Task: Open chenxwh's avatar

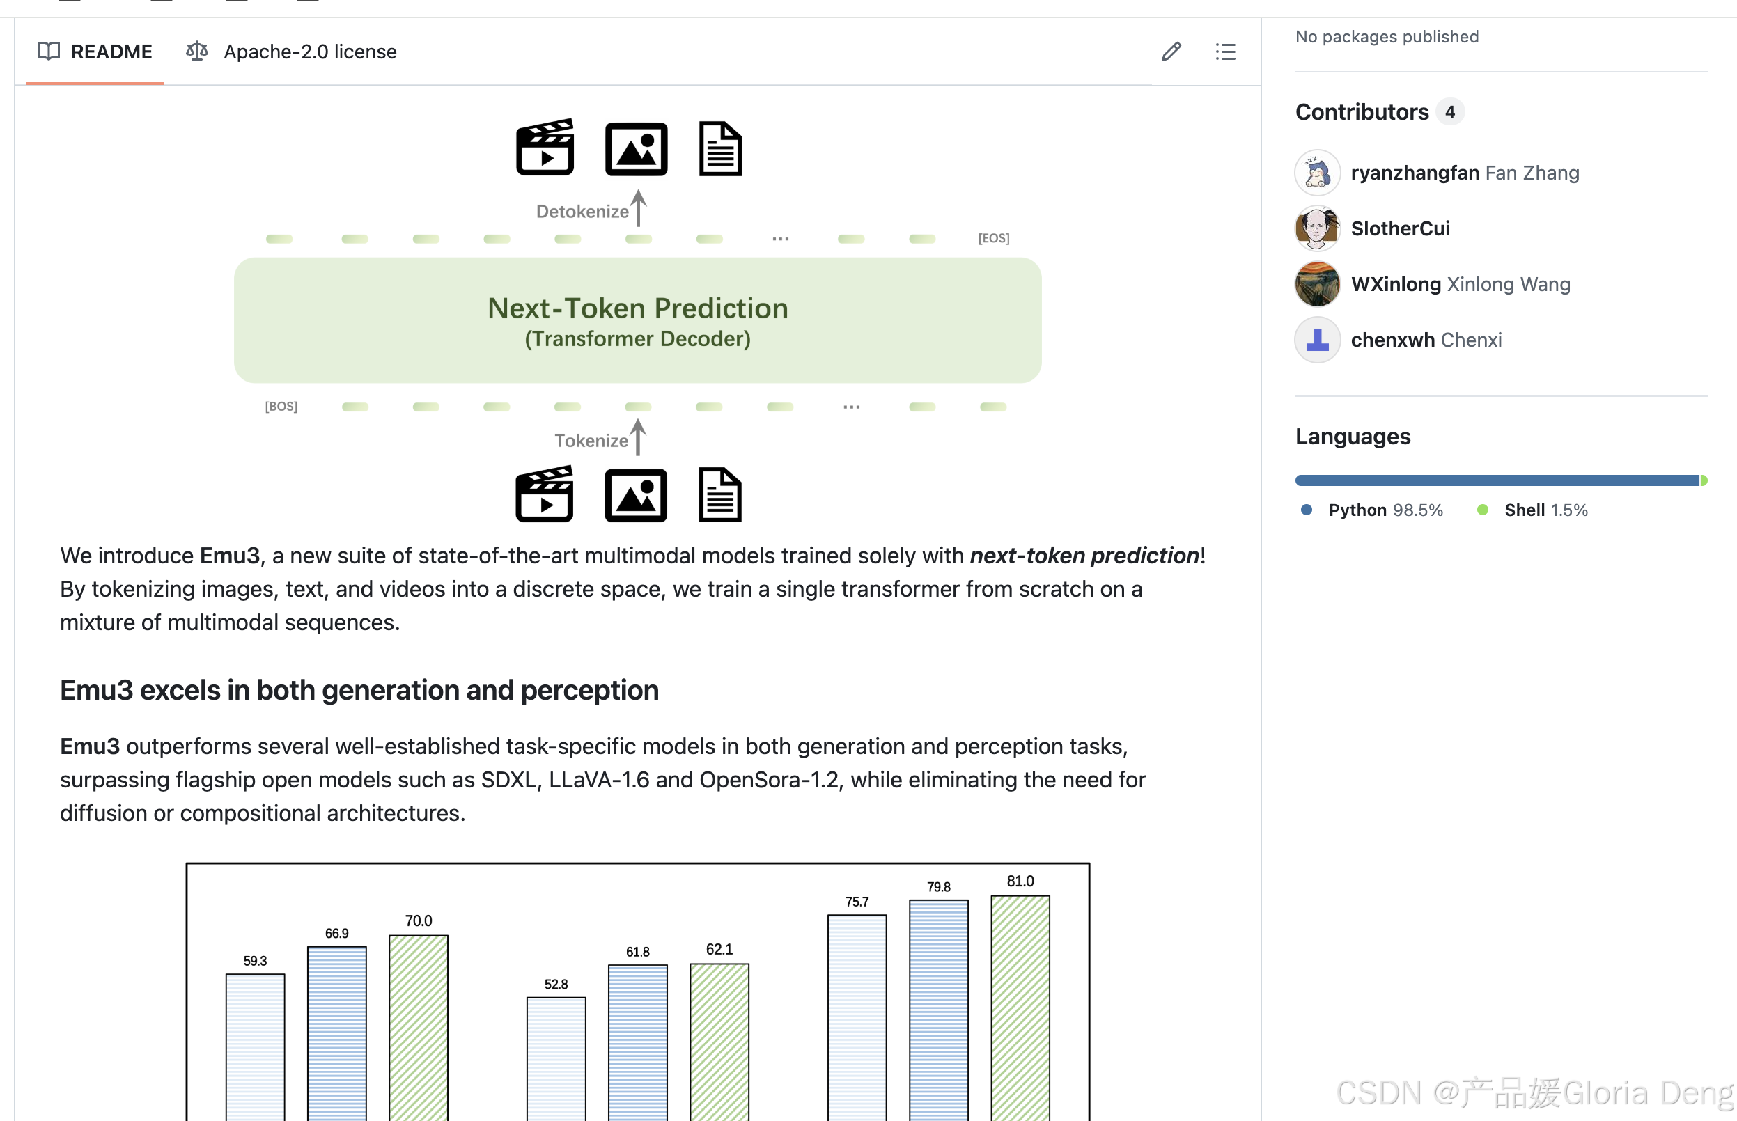Action: pyautogui.click(x=1317, y=340)
